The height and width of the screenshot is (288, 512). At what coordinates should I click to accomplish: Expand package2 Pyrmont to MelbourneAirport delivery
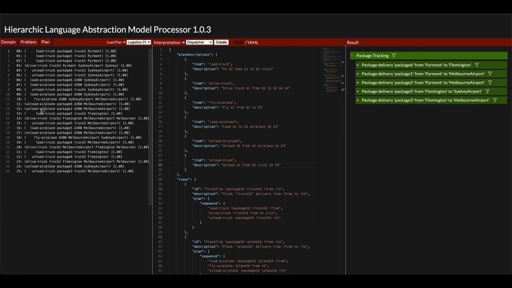pos(358,82)
